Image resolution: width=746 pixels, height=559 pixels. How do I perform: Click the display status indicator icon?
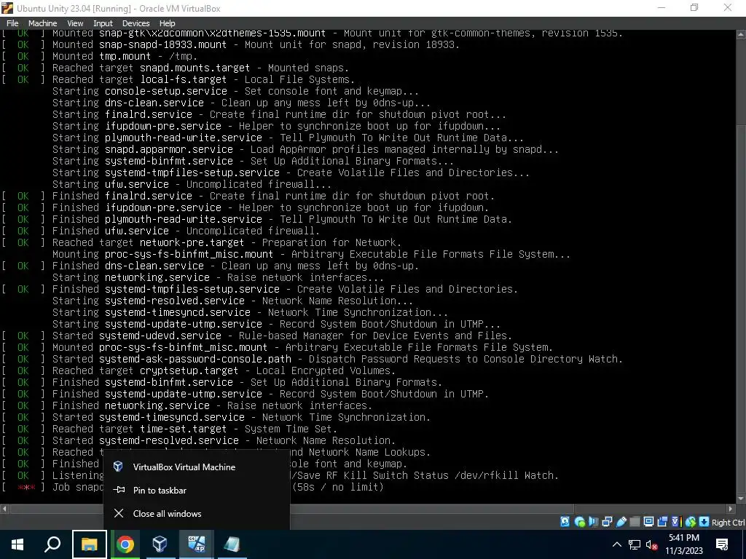coord(648,522)
